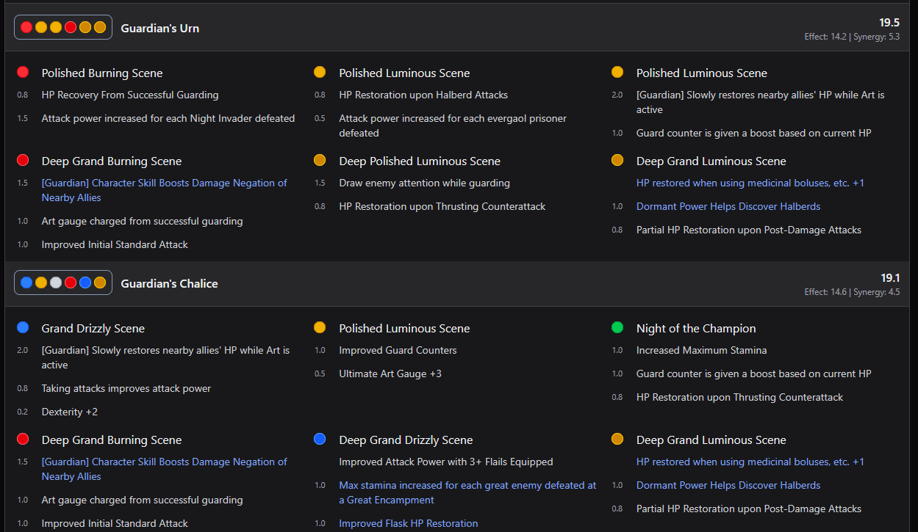Follow Chalice's 'HP restored when using medicinal boluses' link
The image size is (918, 532).
click(750, 462)
